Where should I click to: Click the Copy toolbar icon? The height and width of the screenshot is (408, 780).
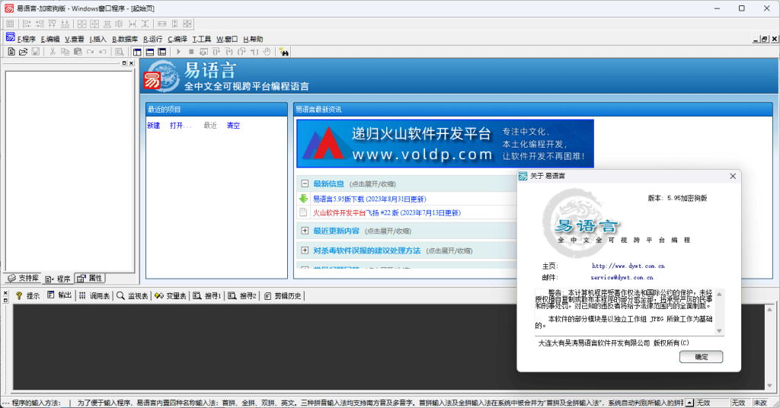coord(65,52)
